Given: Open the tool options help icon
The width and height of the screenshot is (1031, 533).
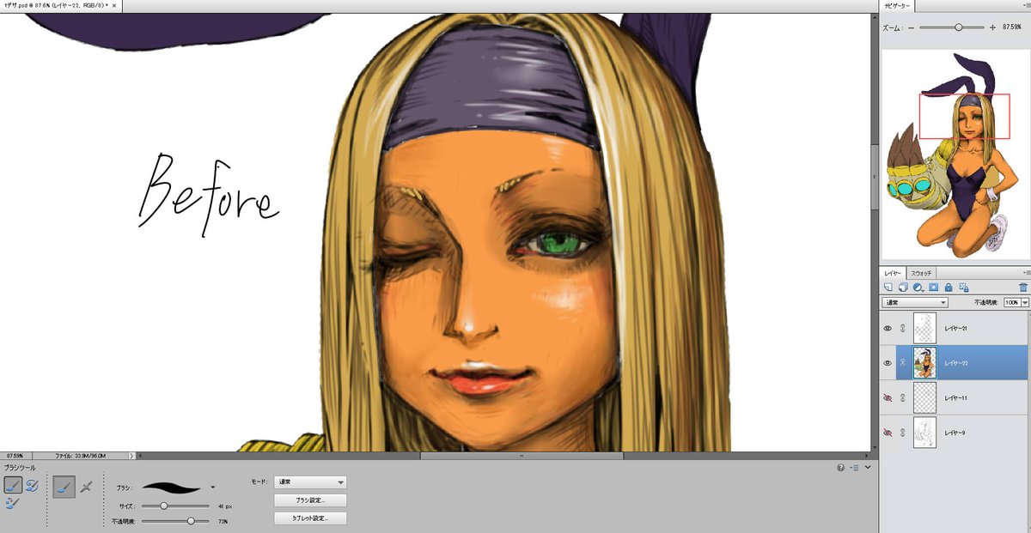Looking at the screenshot, I should coord(841,468).
